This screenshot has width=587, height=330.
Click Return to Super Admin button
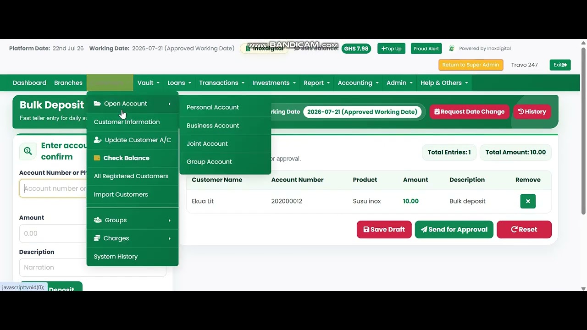point(471,65)
